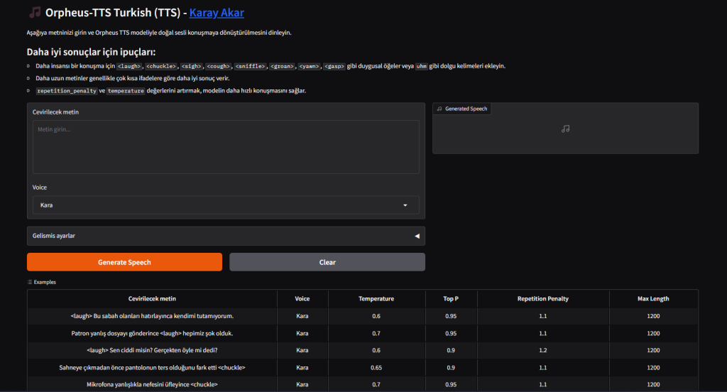
Task: Choose example 'Mikrofona yanlışlıkla nefesini üfleyince'
Action: coord(152,384)
